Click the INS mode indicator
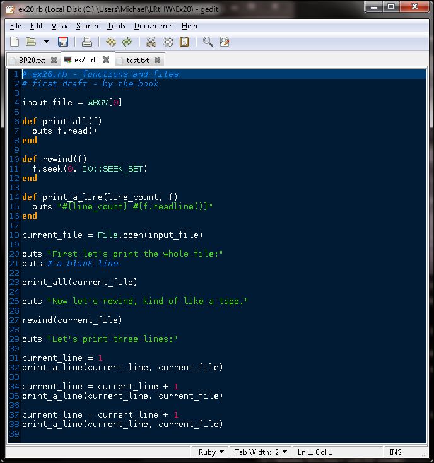 click(x=396, y=452)
